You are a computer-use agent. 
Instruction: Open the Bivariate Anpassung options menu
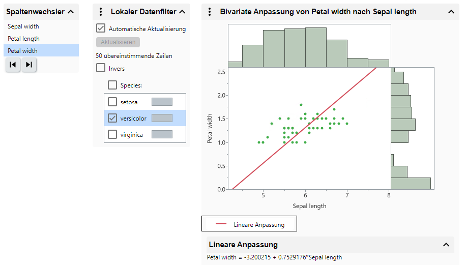pyautogui.click(x=210, y=12)
